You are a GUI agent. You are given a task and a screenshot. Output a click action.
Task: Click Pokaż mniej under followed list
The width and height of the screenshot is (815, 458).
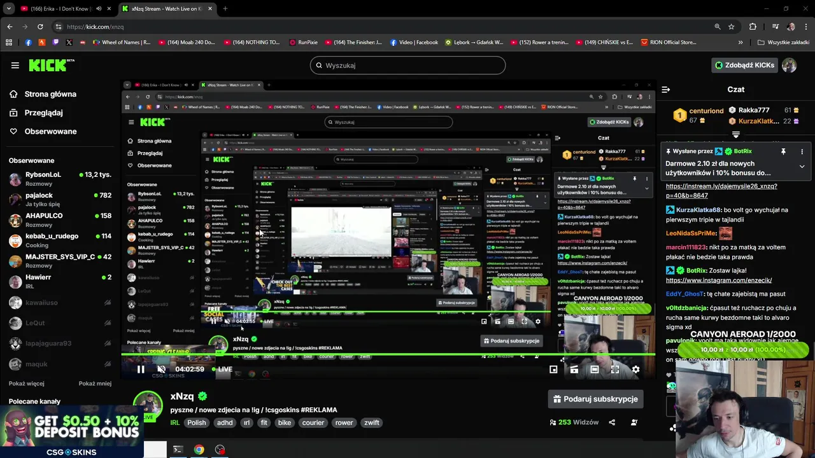[95, 384]
